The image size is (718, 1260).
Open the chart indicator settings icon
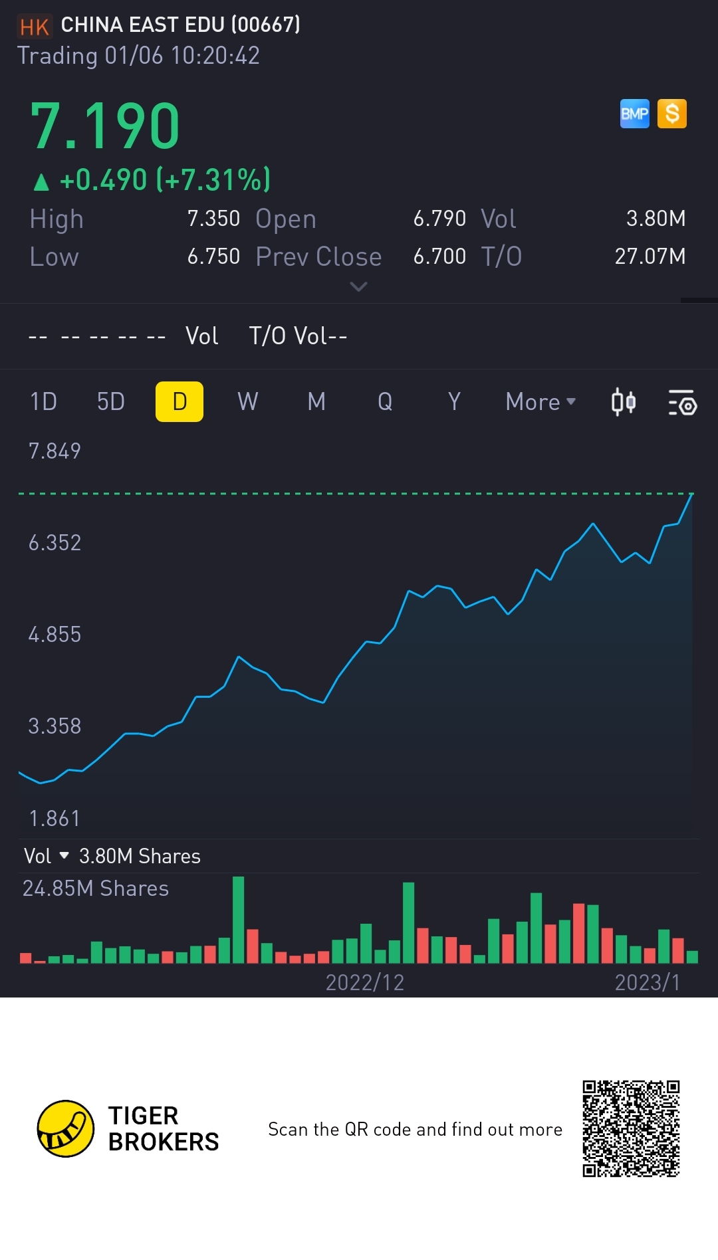pos(682,402)
